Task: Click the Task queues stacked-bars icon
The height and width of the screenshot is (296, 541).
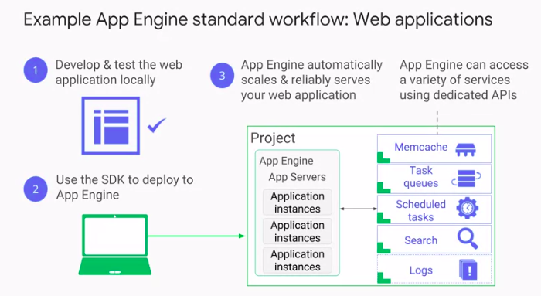Action: point(466,178)
